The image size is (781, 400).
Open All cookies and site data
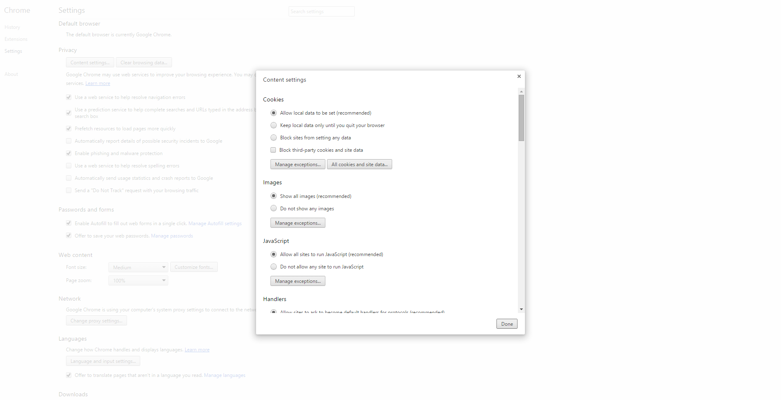pyautogui.click(x=359, y=165)
